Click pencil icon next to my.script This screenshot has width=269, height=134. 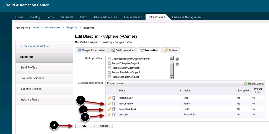click(x=109, y=115)
